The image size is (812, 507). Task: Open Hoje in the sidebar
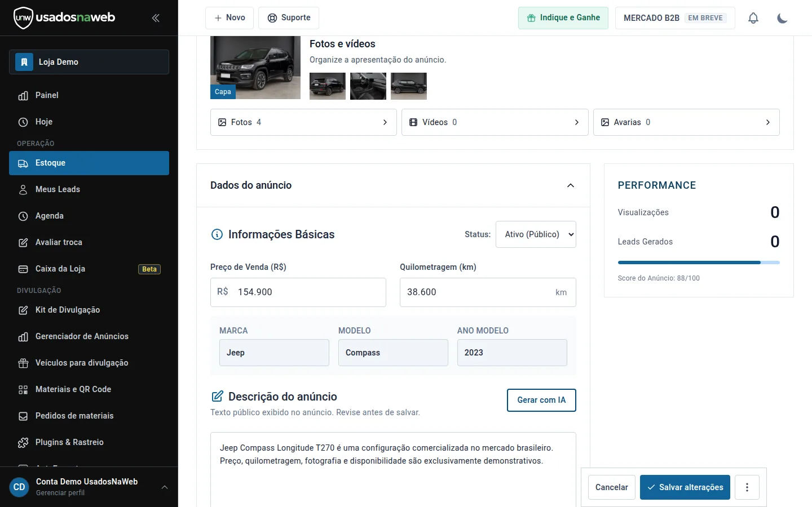[x=89, y=122]
